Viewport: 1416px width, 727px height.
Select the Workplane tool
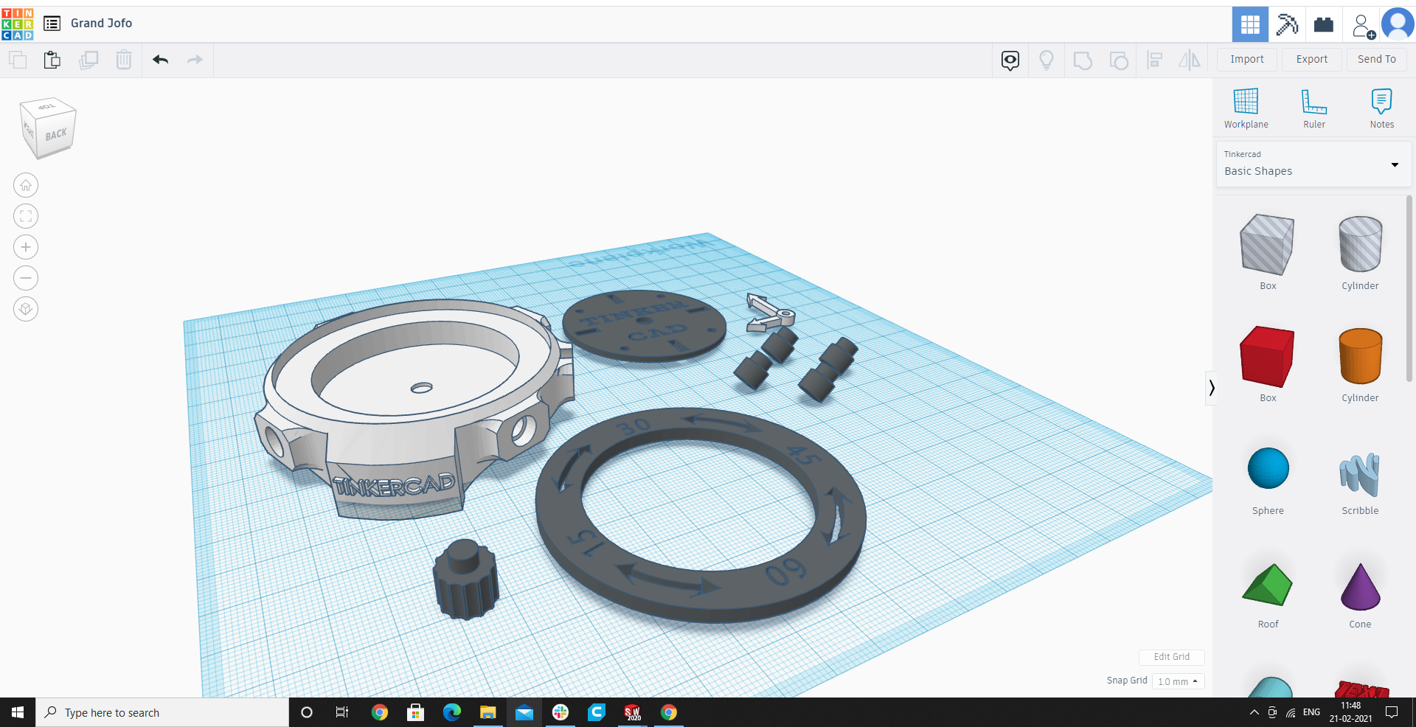click(1246, 108)
